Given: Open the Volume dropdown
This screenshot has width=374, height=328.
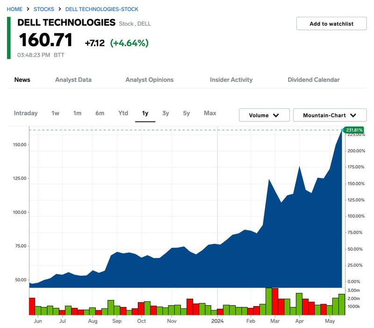Looking at the screenshot, I should [x=264, y=115].
